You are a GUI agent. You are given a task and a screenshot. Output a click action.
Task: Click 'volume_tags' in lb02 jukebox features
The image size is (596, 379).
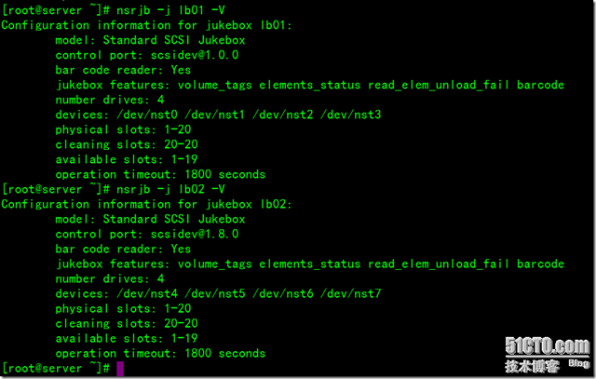(x=214, y=264)
